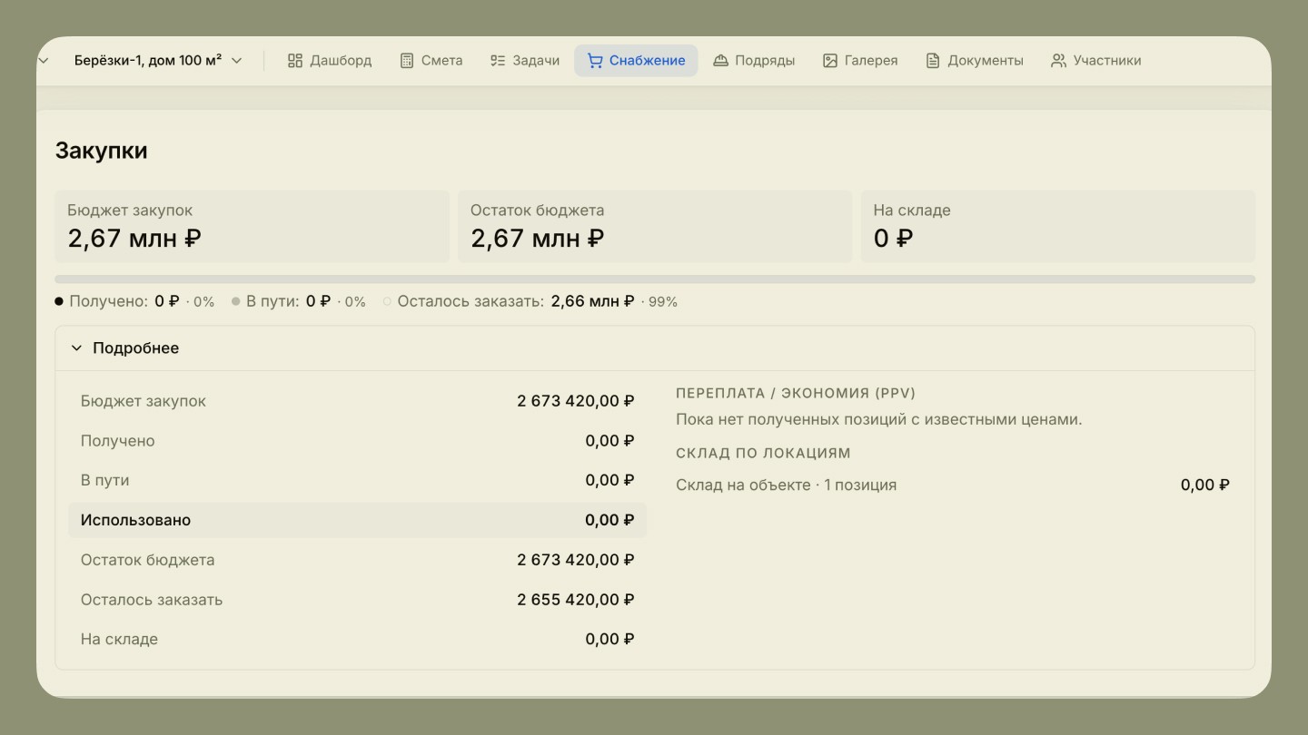Image resolution: width=1308 pixels, height=735 pixels.
Task: Click the Участники people icon
Action: click(1058, 61)
